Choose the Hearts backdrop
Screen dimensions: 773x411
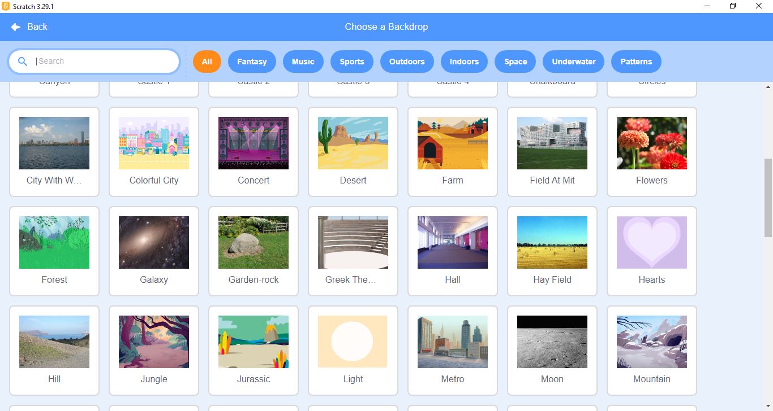point(652,251)
